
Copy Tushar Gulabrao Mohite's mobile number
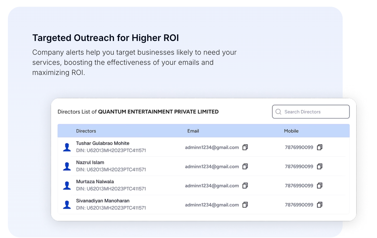(319, 147)
